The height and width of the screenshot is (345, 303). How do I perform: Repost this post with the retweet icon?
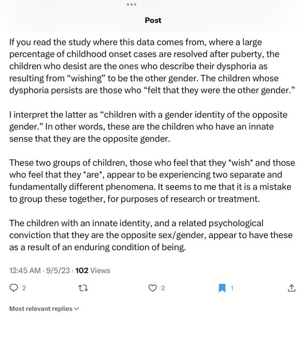[83, 288]
